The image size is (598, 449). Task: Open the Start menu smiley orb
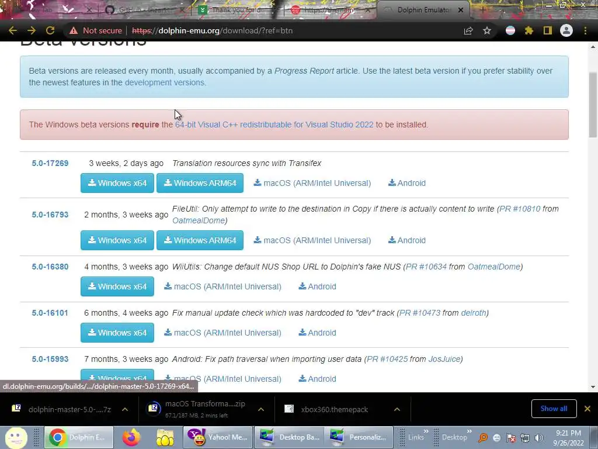point(16,437)
